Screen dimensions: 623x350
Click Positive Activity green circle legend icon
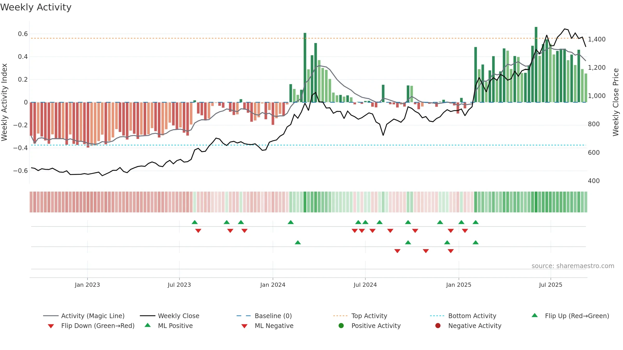point(341,326)
